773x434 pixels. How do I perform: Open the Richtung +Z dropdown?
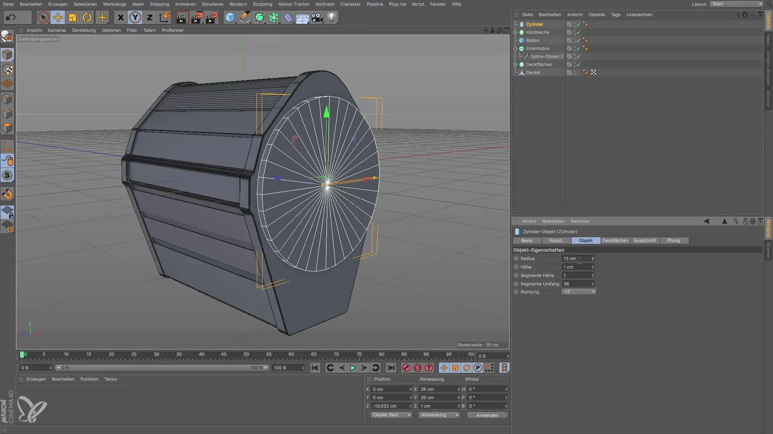click(x=579, y=292)
